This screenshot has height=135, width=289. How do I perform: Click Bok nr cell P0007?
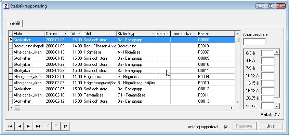[x=216, y=52]
